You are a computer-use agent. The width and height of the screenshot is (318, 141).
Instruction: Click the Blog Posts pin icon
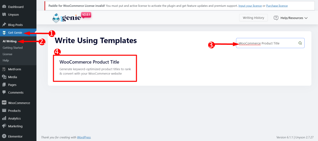tap(4, 25)
